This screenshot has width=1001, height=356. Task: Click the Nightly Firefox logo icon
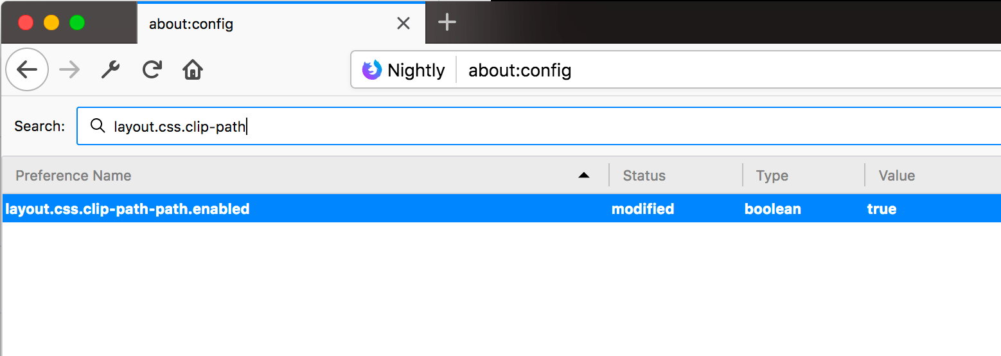pyautogui.click(x=372, y=70)
